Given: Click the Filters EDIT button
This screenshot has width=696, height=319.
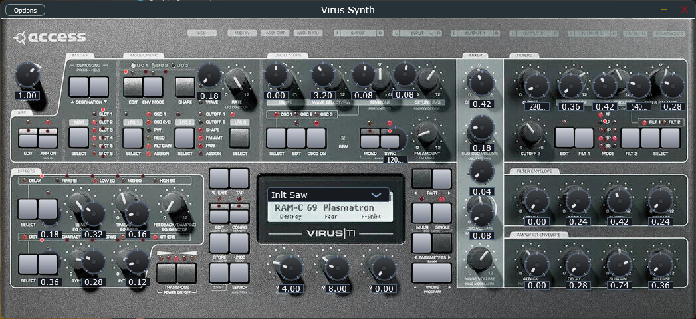Looking at the screenshot, I should [564, 138].
